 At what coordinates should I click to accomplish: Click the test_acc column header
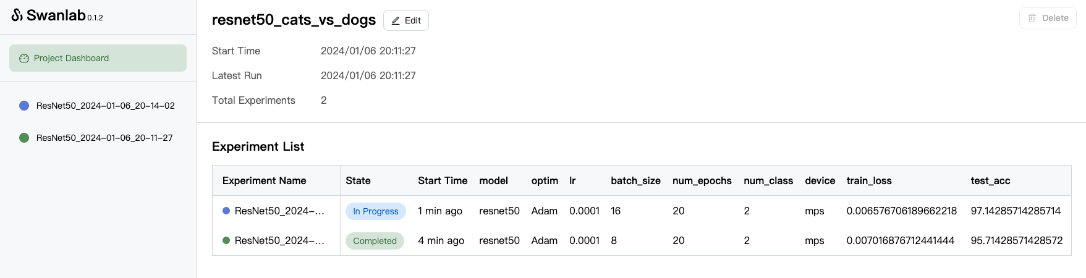click(990, 180)
